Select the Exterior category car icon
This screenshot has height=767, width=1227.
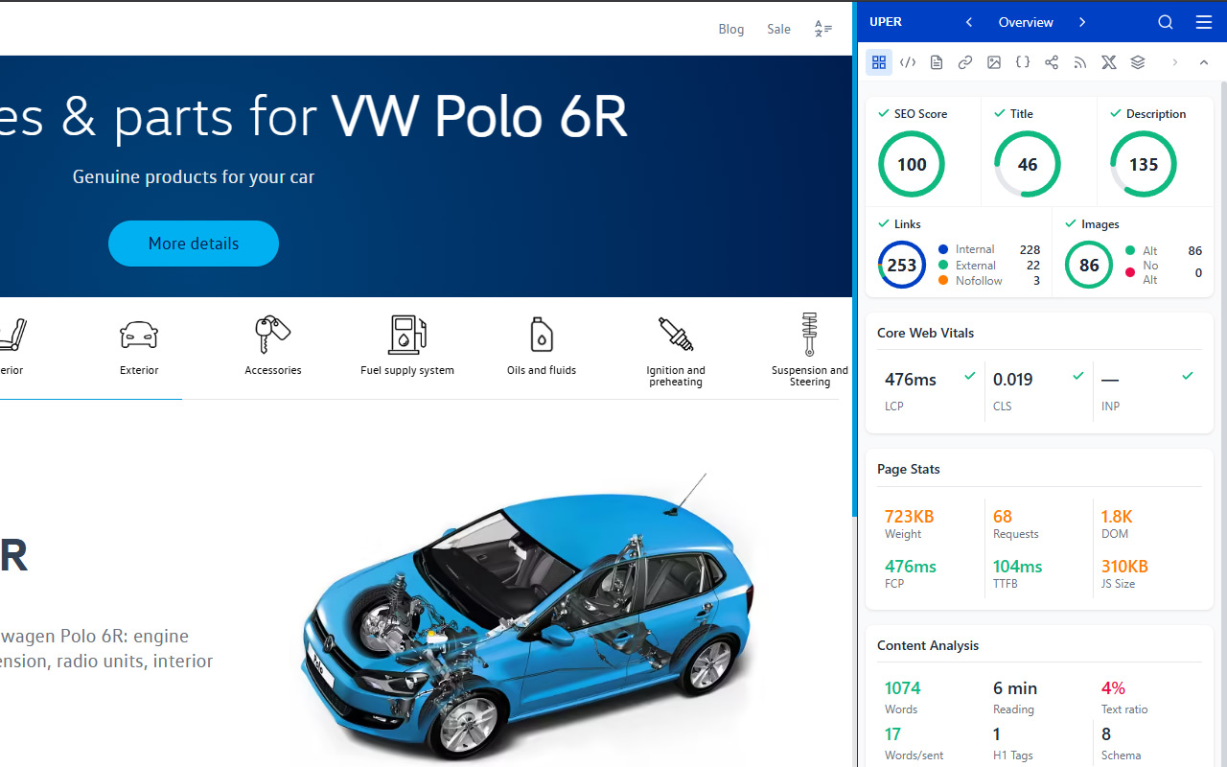(x=139, y=335)
